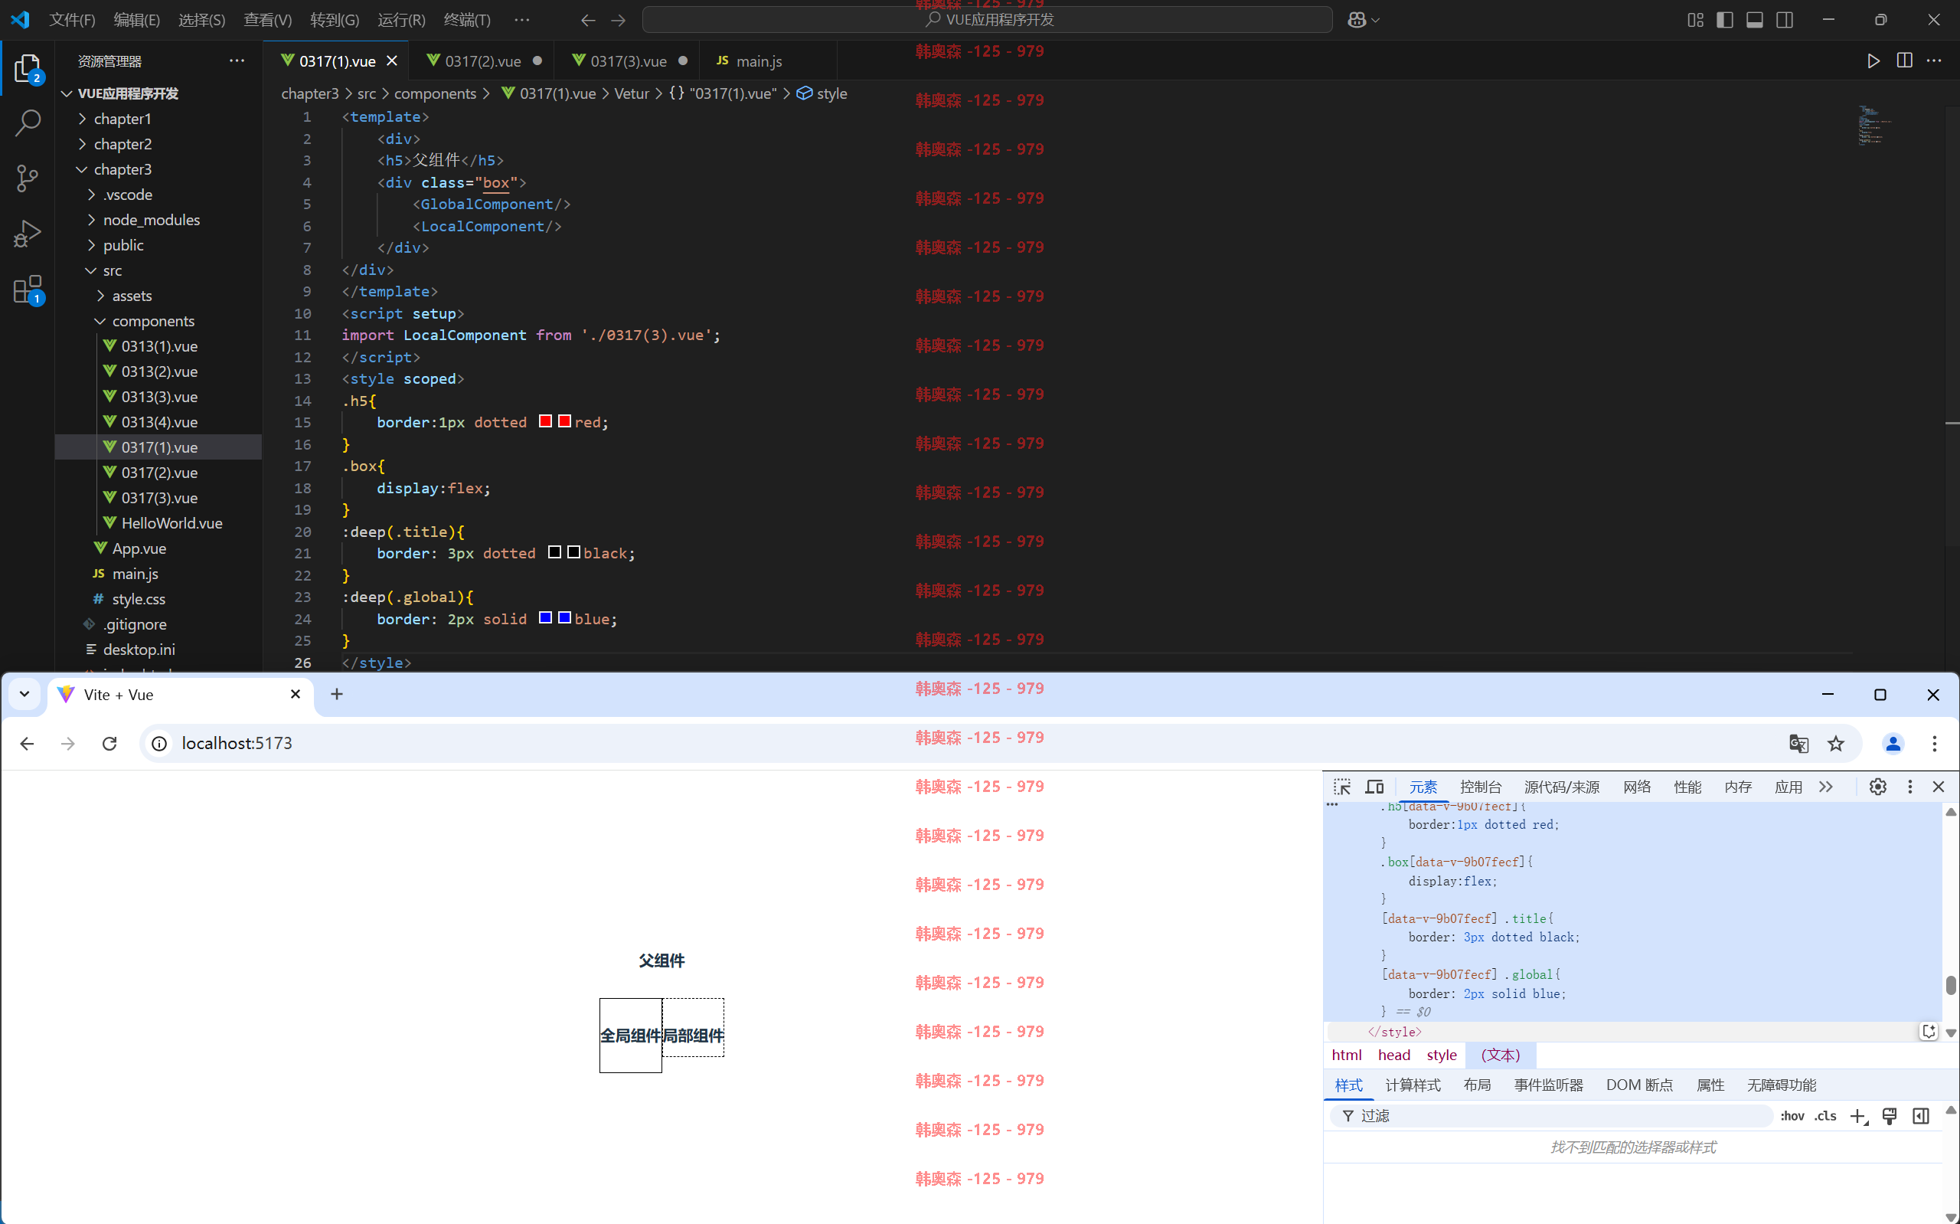Screen dimensions: 1960x1224
Task: Go forward in VS Code navigation history
Action: tap(618, 19)
